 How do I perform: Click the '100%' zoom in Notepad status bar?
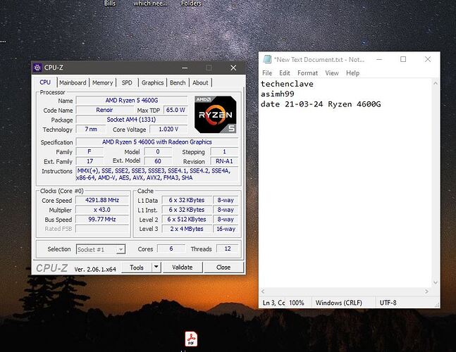point(296,303)
